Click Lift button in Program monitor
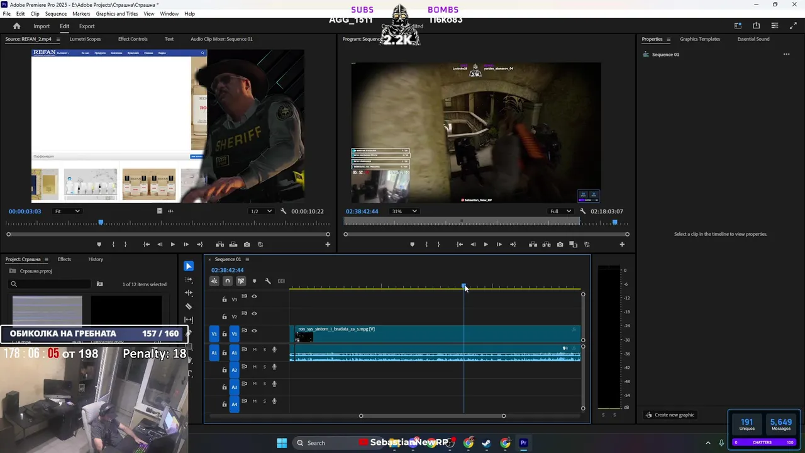The width and height of the screenshot is (805, 453). (x=533, y=244)
